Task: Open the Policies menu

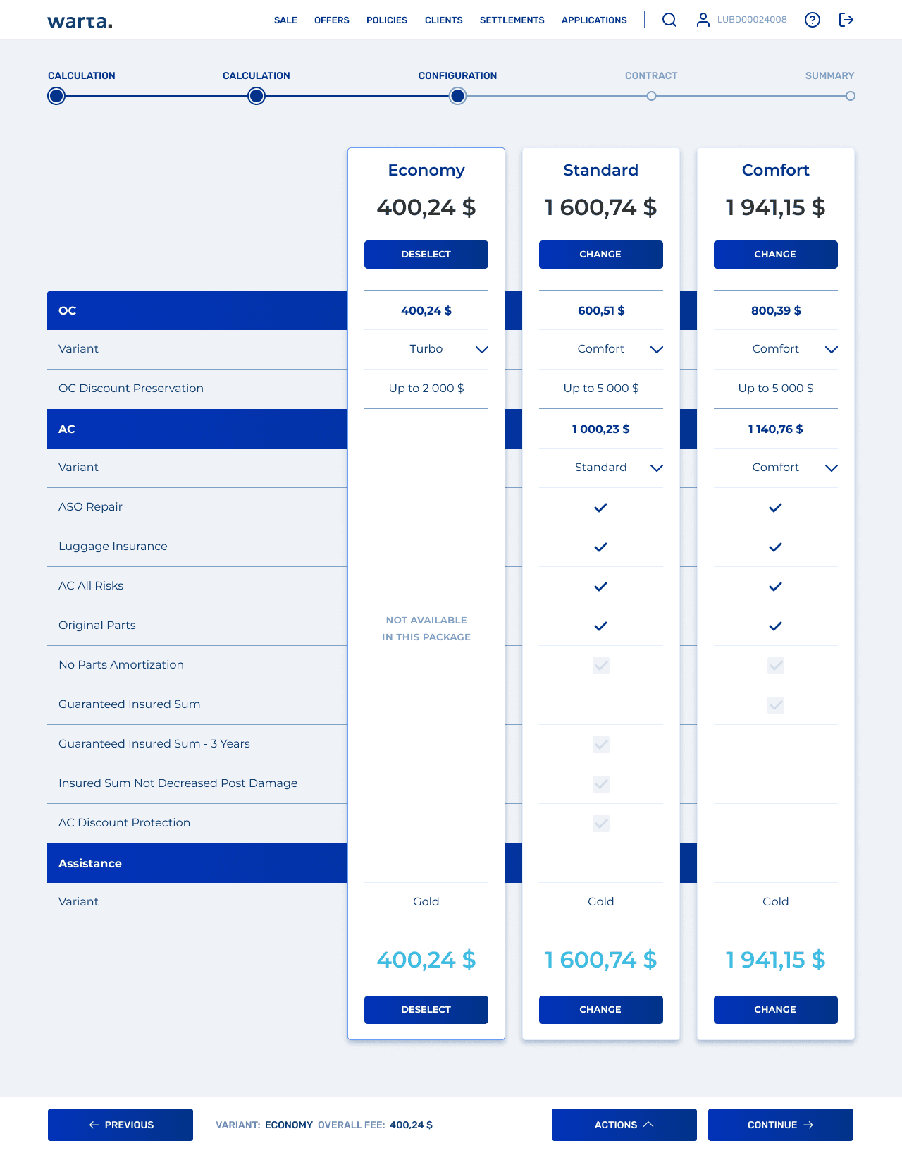Action: tap(387, 20)
